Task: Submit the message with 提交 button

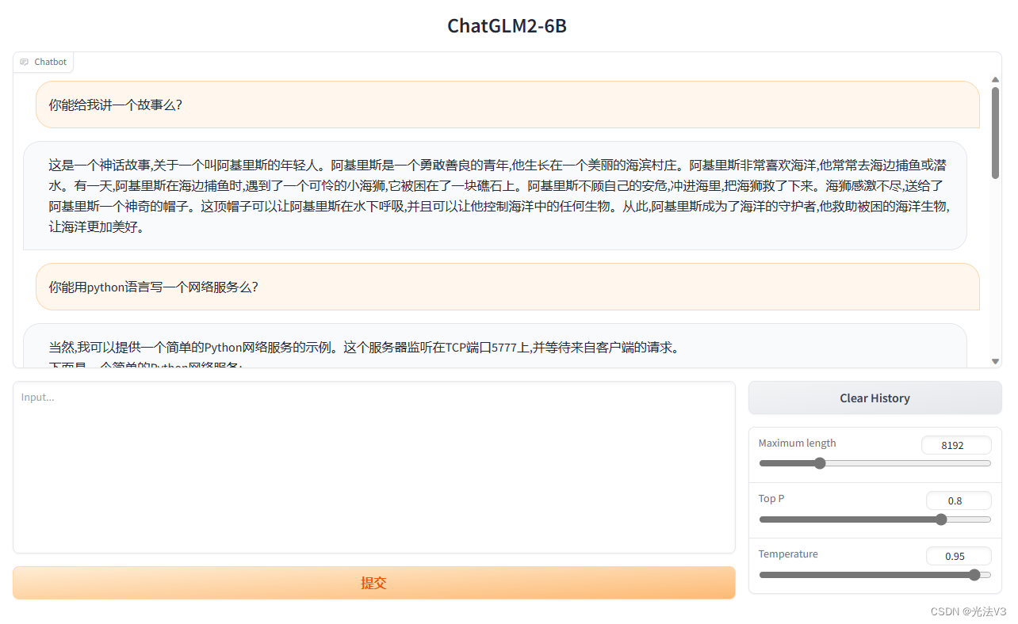Action: tap(373, 583)
